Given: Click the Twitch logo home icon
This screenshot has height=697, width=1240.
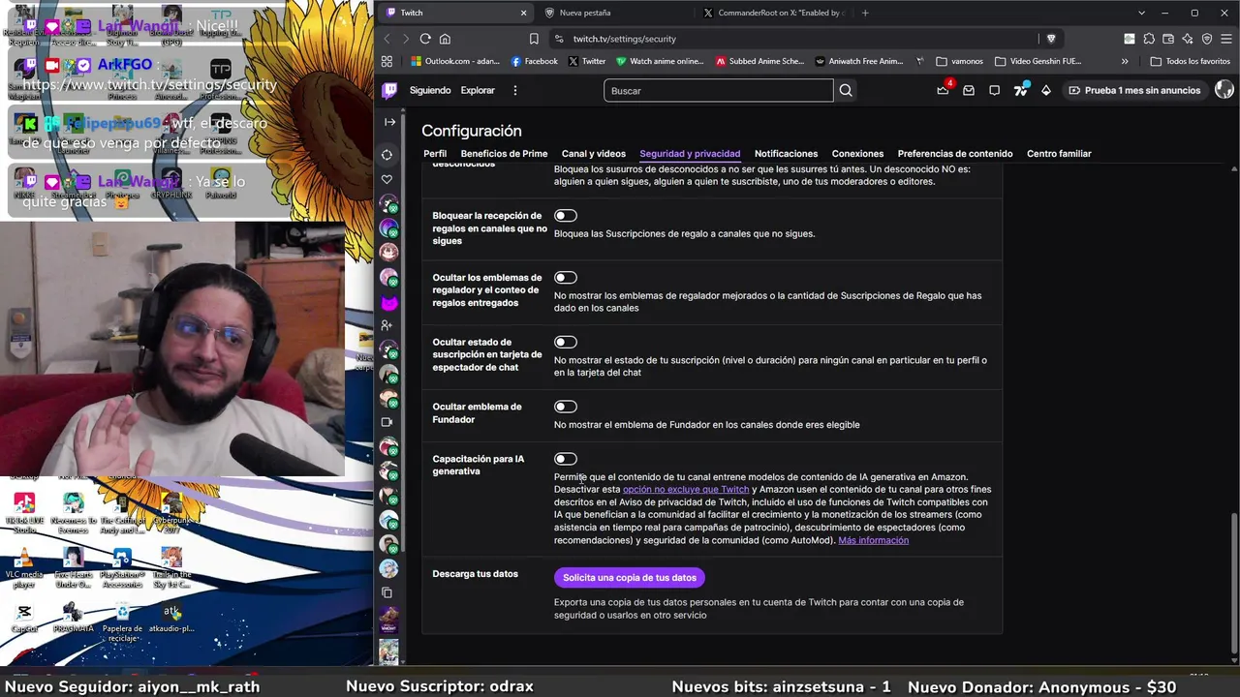Looking at the screenshot, I should pyautogui.click(x=389, y=90).
